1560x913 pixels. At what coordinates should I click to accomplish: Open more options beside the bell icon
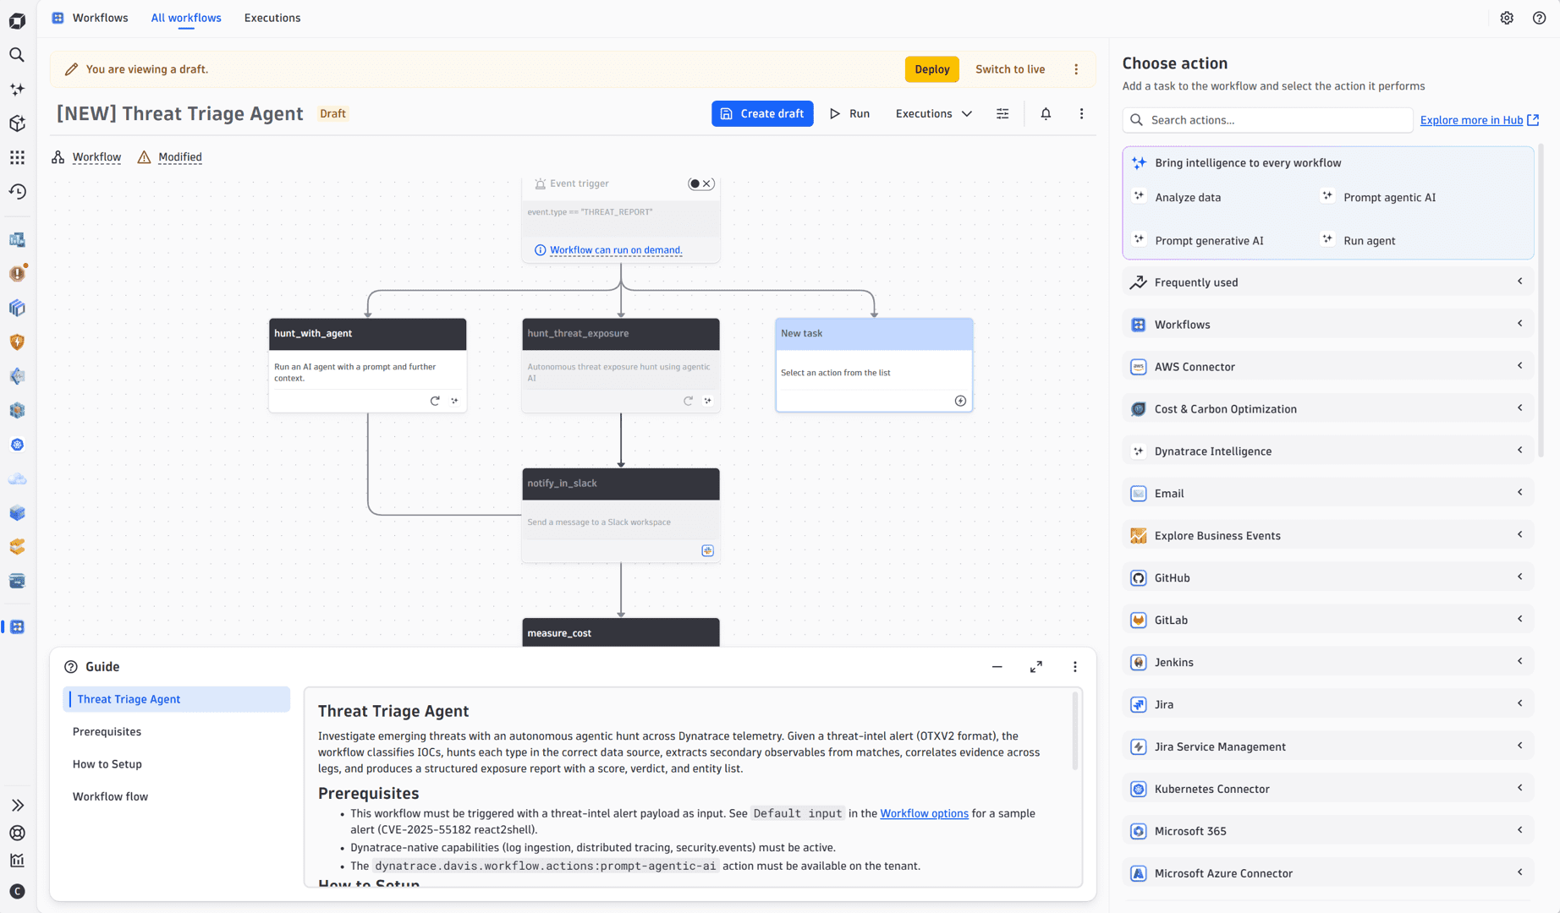coord(1081,113)
